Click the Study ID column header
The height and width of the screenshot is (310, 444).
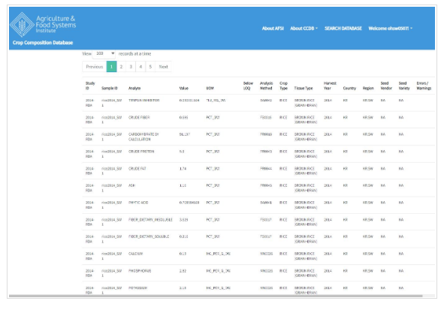point(90,86)
